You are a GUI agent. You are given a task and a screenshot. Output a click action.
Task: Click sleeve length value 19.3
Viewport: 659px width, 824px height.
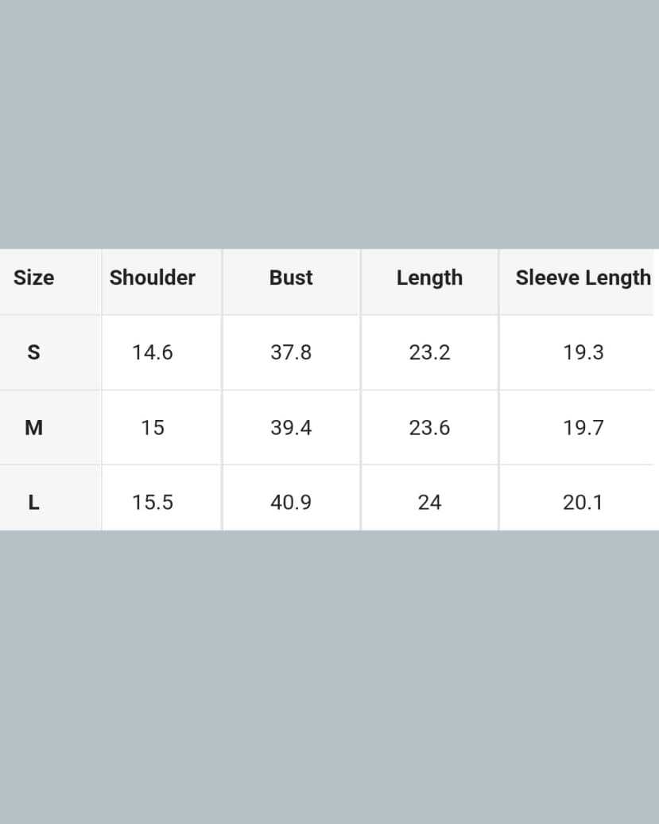click(583, 352)
